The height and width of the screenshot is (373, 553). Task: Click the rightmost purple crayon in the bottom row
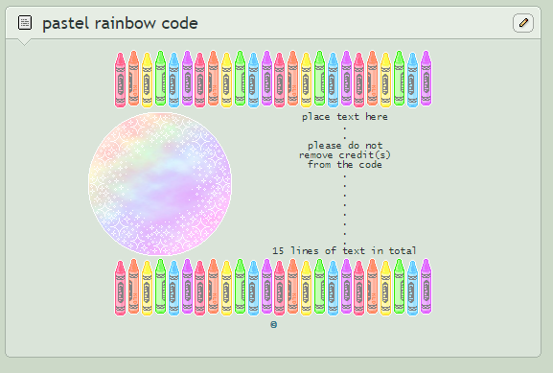pyautogui.click(x=426, y=287)
